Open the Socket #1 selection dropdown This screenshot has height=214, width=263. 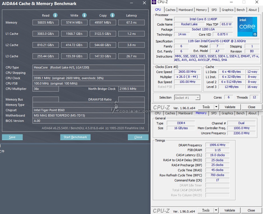click(187, 98)
